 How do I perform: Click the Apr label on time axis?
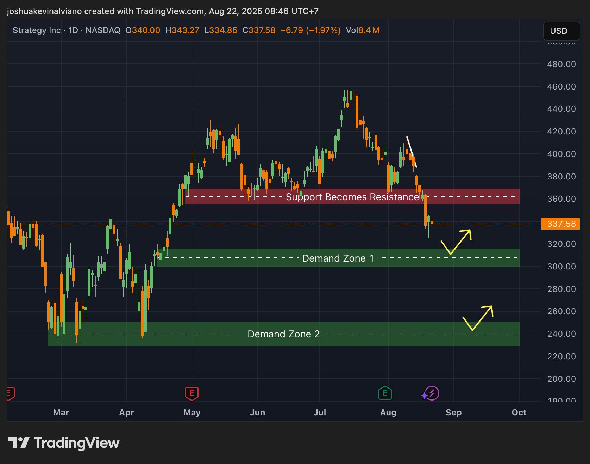pos(127,413)
